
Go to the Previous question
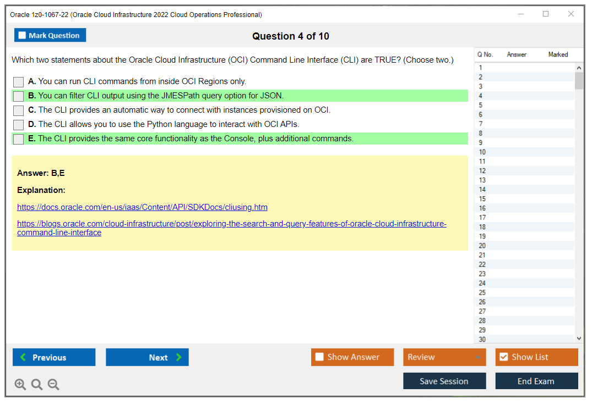pos(53,357)
